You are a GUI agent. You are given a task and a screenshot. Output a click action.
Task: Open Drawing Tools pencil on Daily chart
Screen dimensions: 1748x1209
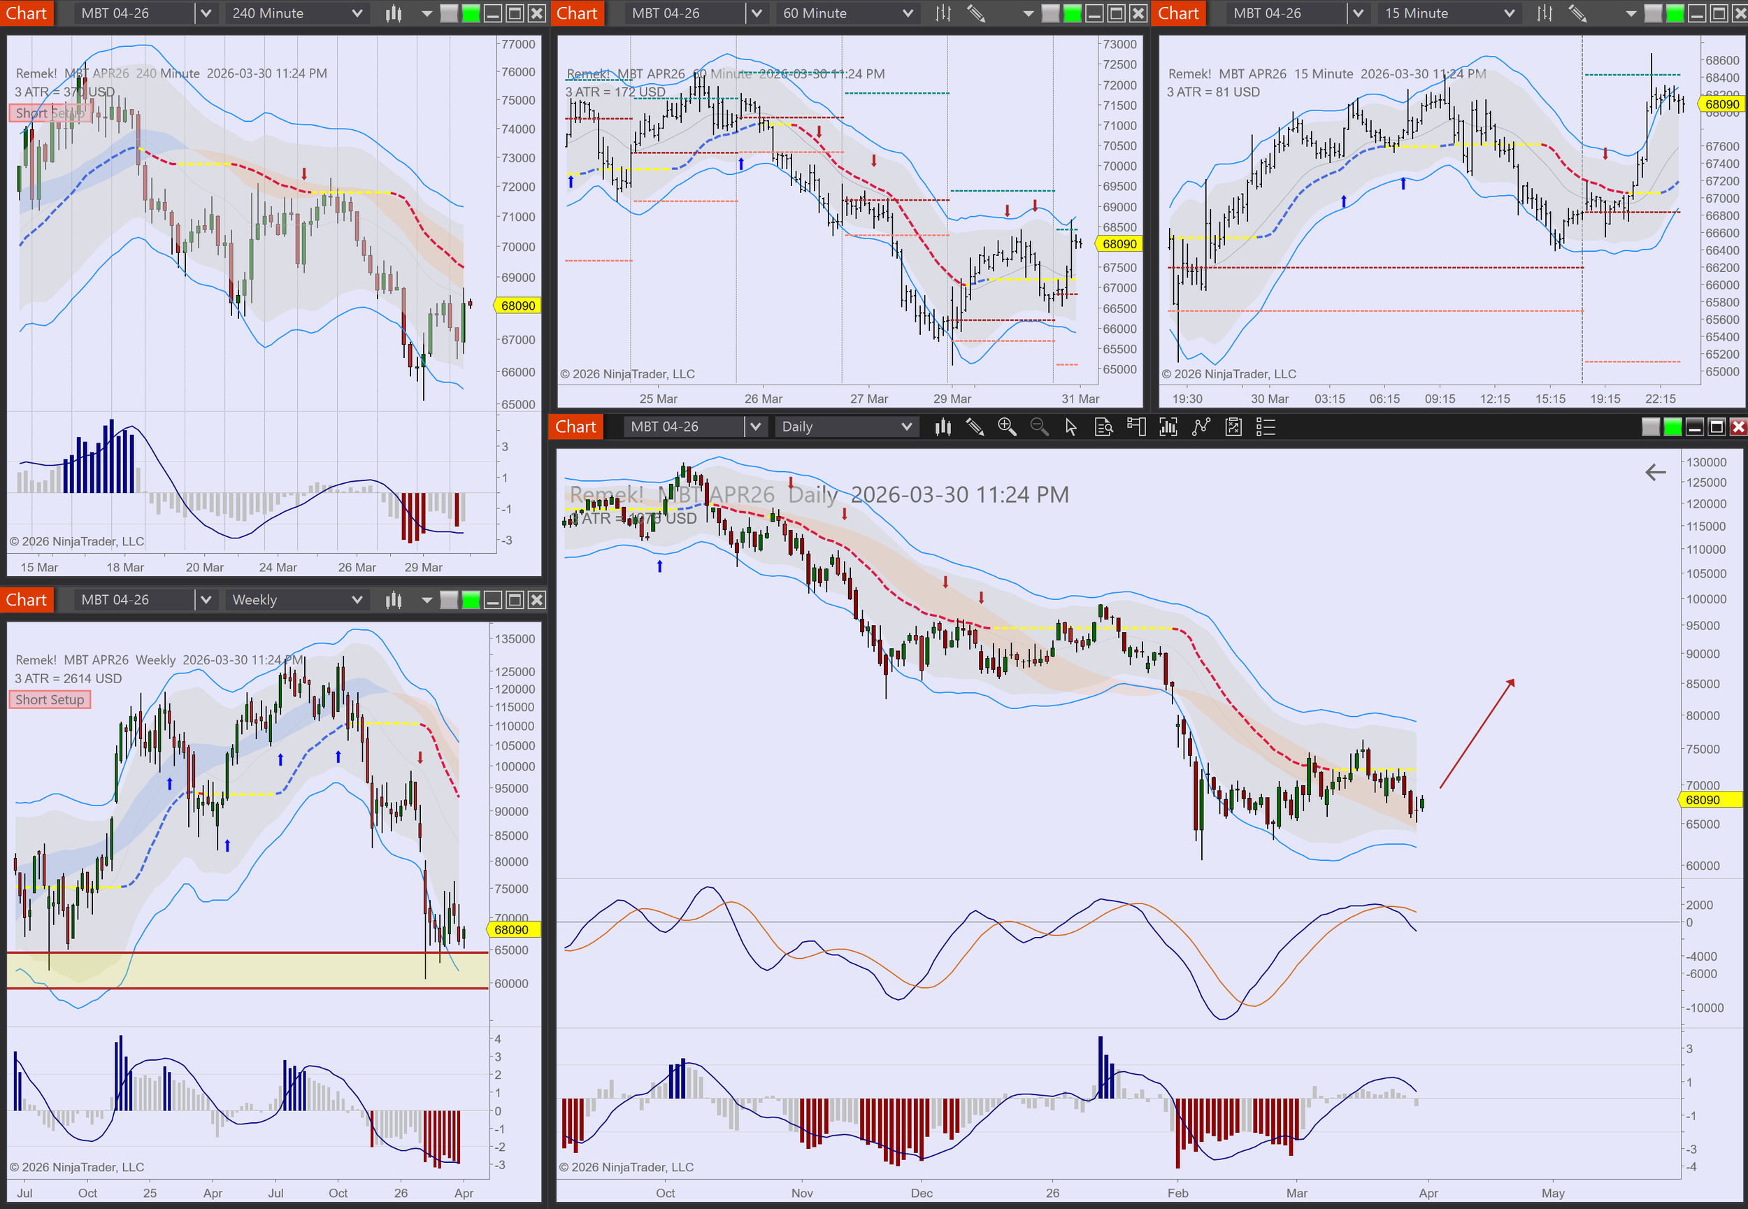pyautogui.click(x=975, y=427)
